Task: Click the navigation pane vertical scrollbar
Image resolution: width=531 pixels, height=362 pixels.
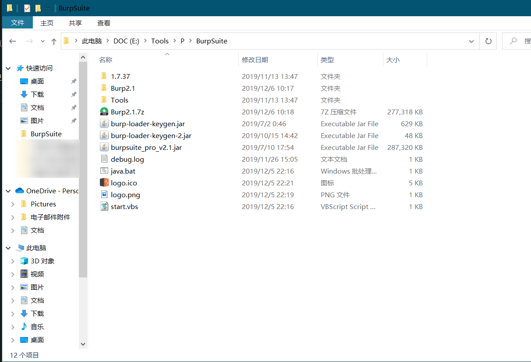Action: coord(83,169)
